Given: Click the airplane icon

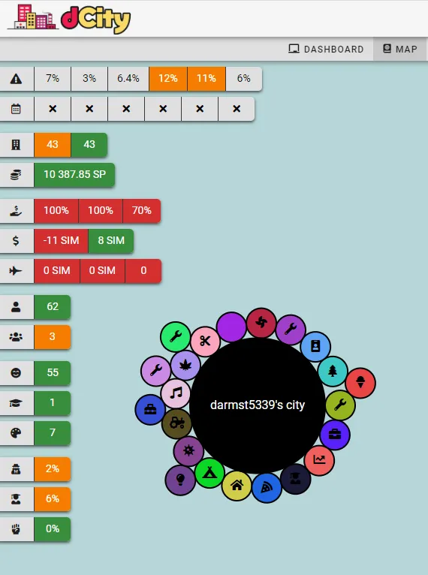Looking at the screenshot, I should click(16, 271).
